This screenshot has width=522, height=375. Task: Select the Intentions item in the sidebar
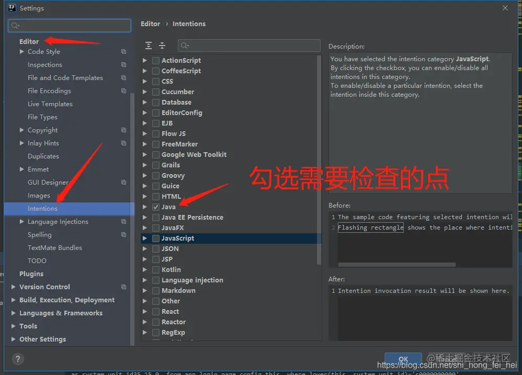click(69, 209)
